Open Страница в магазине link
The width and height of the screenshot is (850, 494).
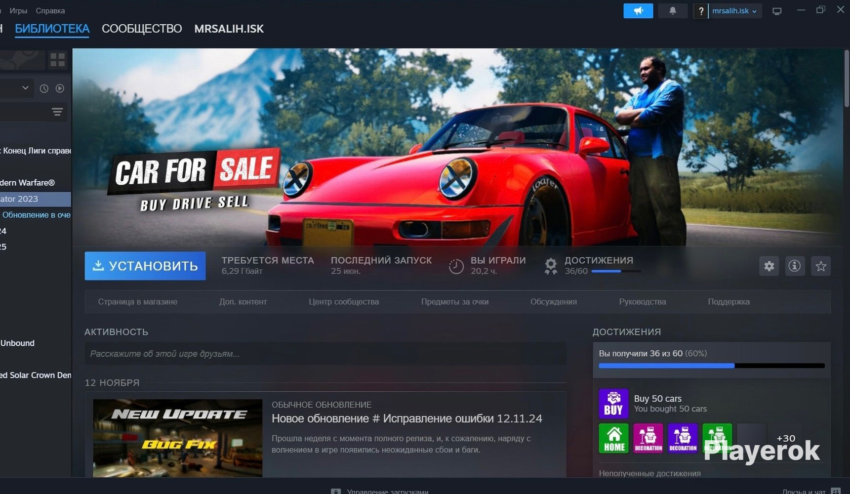click(x=137, y=302)
